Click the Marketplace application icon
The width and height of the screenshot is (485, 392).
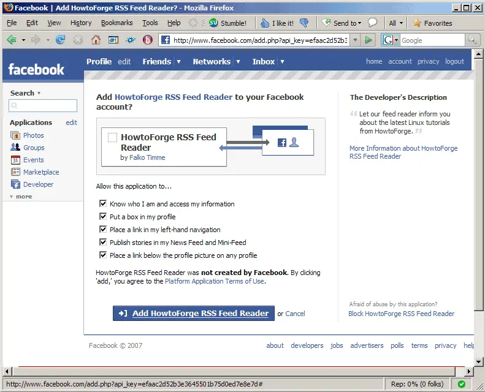pos(15,171)
